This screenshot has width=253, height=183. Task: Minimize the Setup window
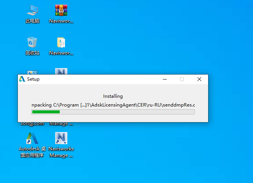(x=165, y=79)
